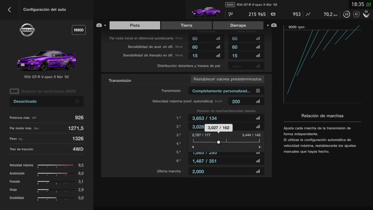Image resolution: width=373 pixels, height=210 pixels.
Task: Click the menu lines icon in Transmisión dropdown
Action: click(258, 91)
